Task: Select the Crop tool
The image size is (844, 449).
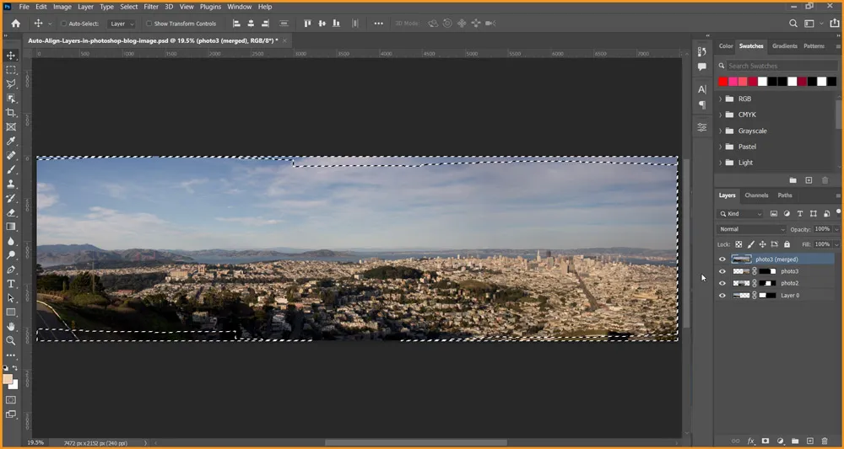Action: pos(11,112)
